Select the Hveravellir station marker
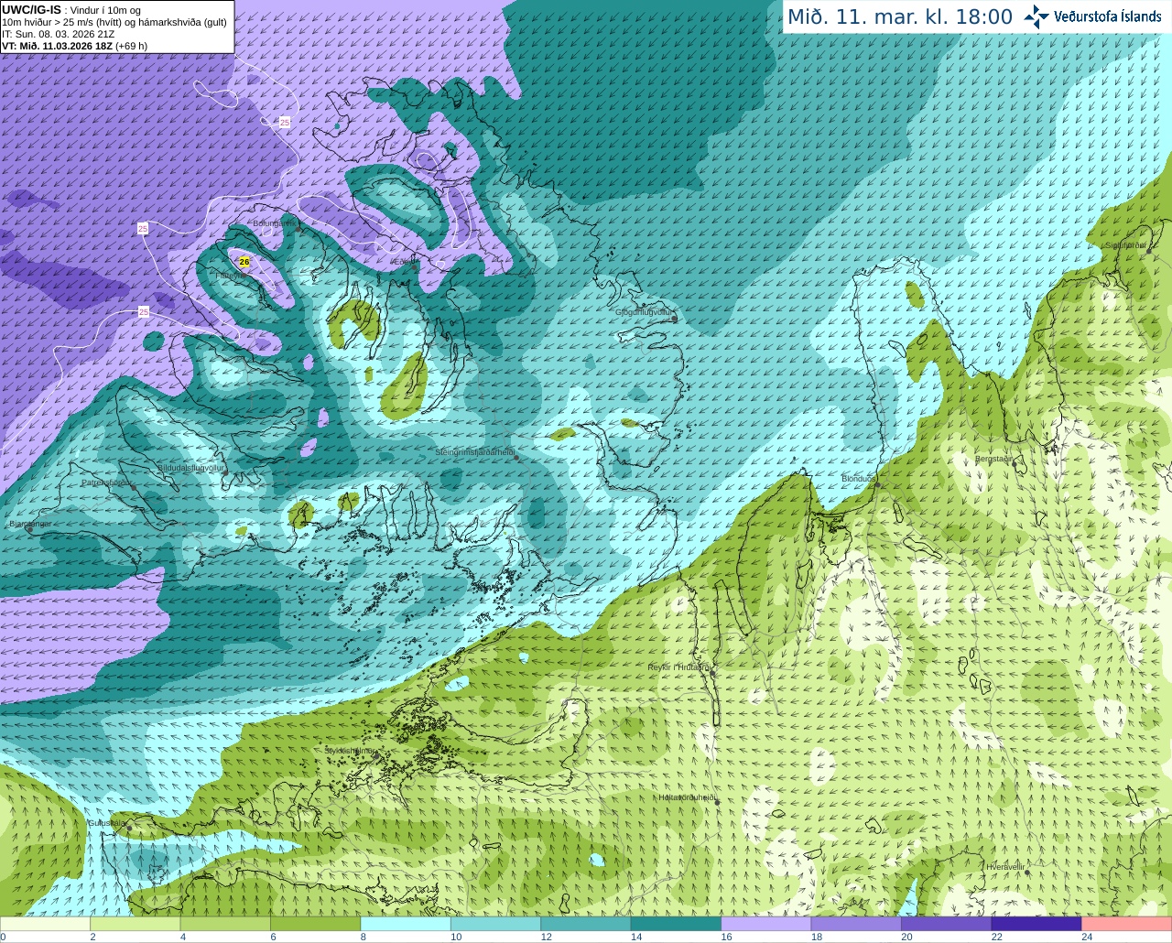This screenshot has width=1172, height=943. tap(1025, 872)
